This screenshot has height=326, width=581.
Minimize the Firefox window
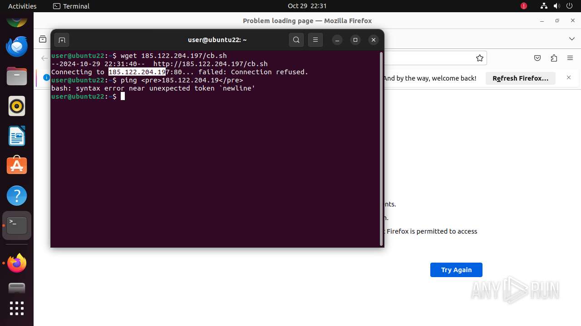tap(542, 21)
